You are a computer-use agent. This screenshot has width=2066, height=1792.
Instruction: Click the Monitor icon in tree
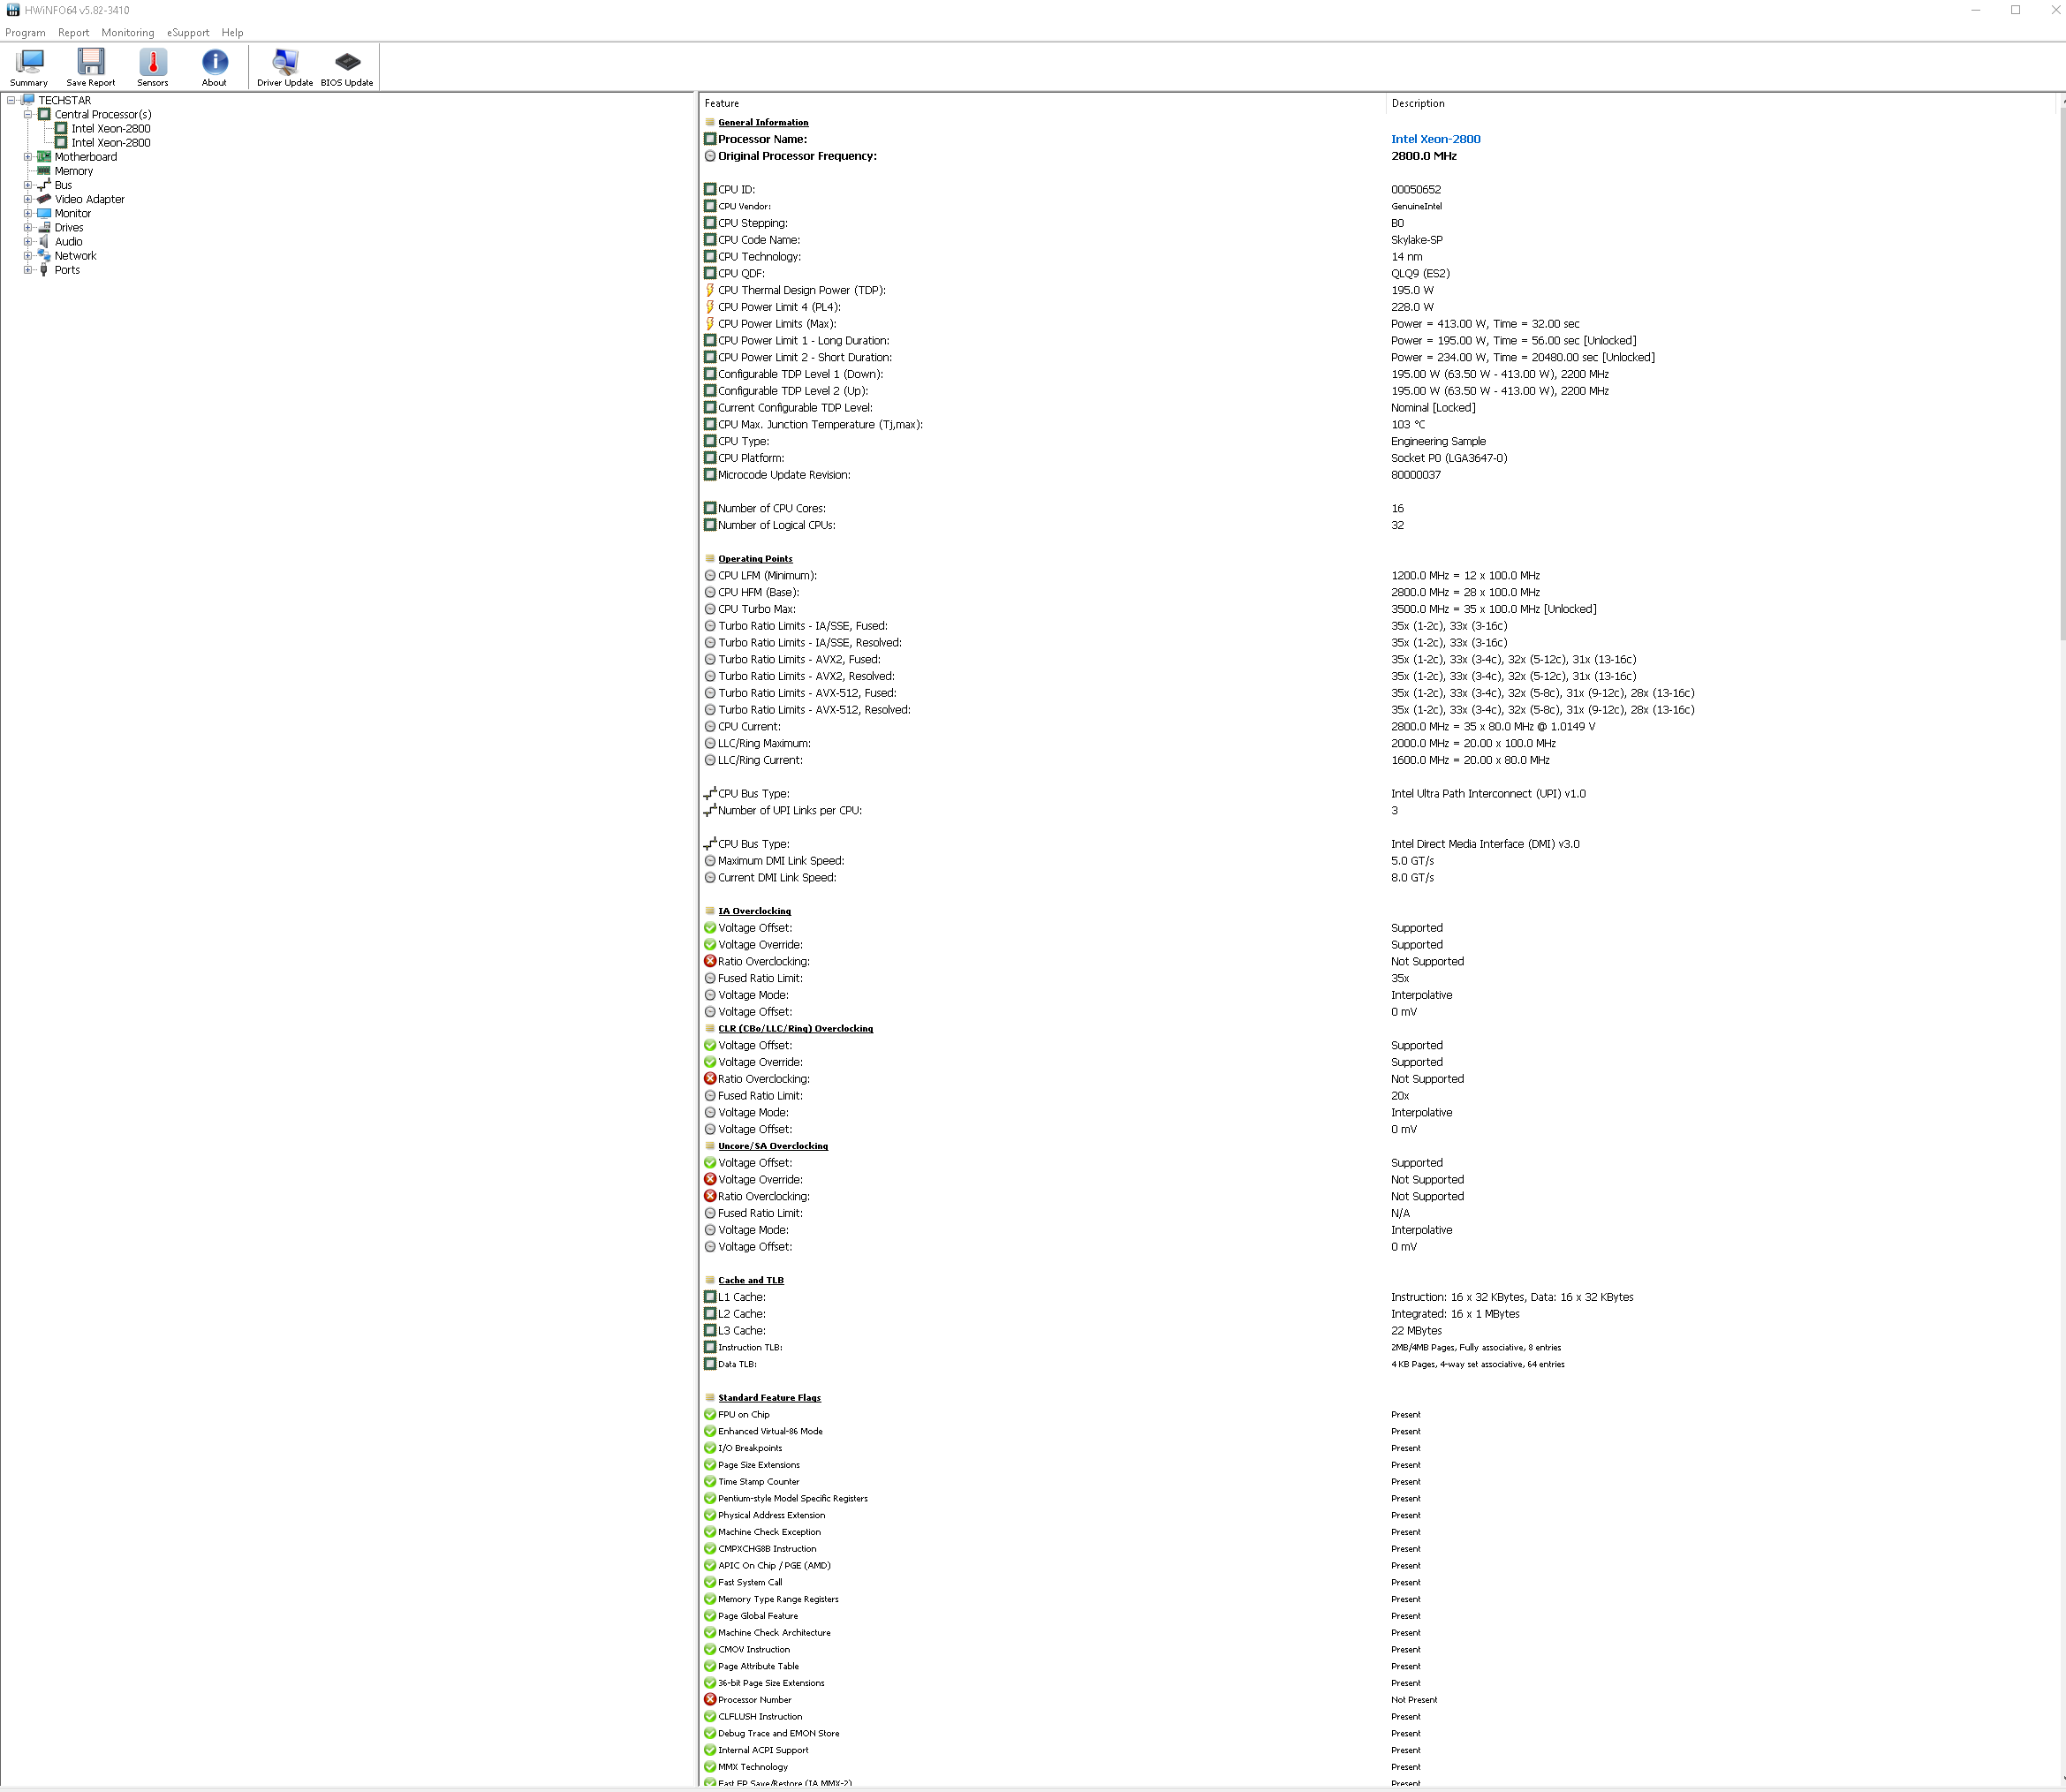tap(44, 213)
